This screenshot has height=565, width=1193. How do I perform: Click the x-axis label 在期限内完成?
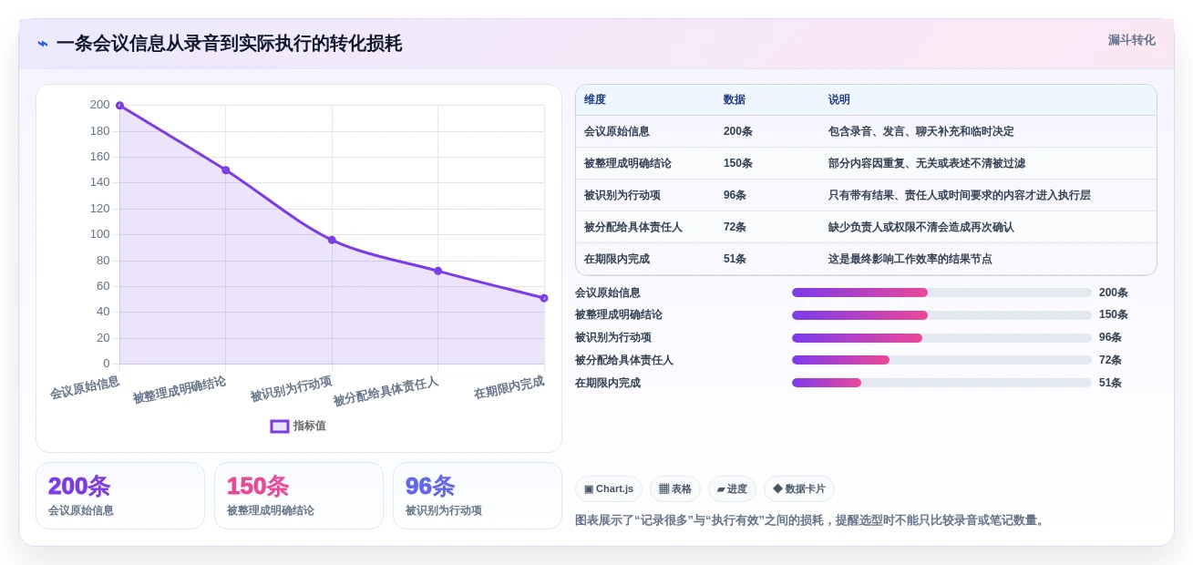click(x=509, y=387)
